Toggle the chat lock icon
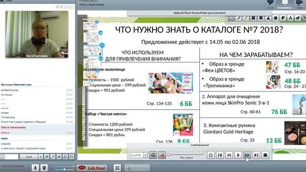Viewport: 306px width, 172px height. (65, 157)
